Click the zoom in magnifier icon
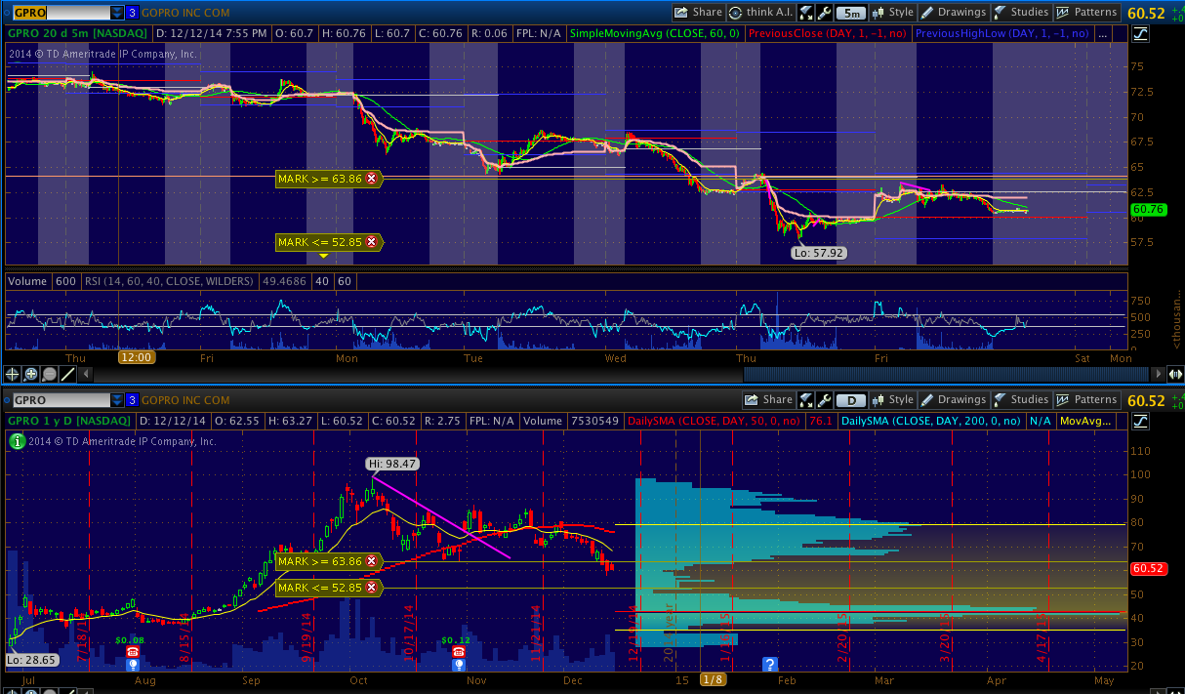 (x=31, y=374)
